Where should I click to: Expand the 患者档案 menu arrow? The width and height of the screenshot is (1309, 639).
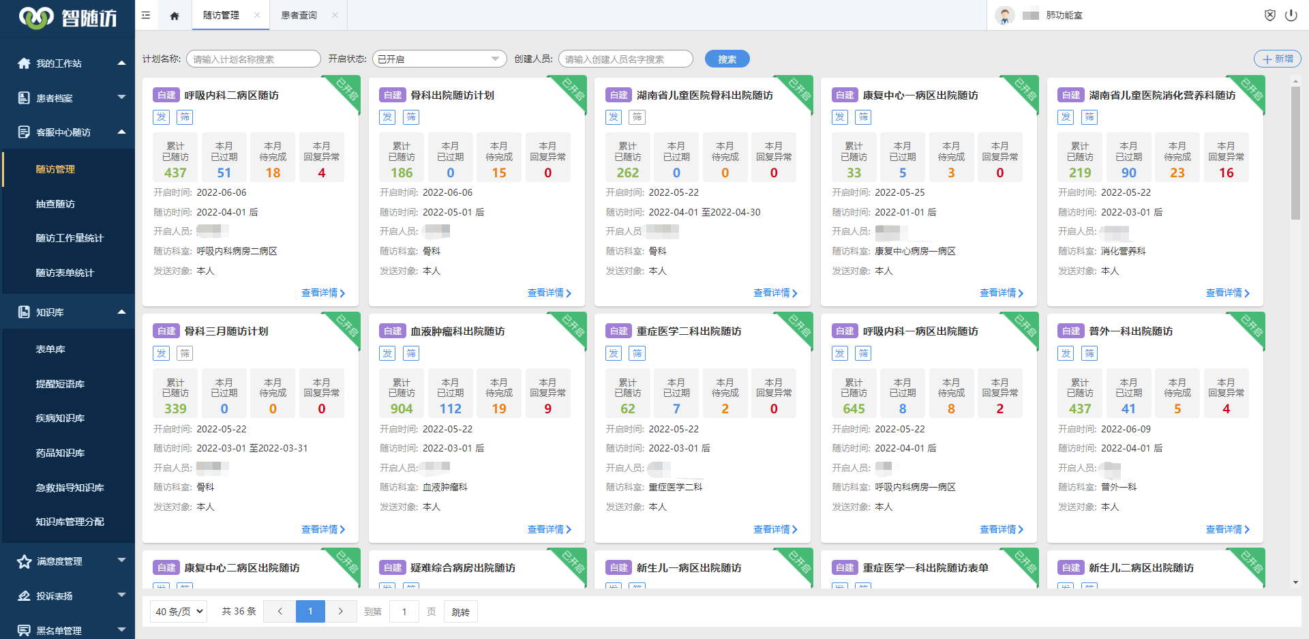coord(121,98)
